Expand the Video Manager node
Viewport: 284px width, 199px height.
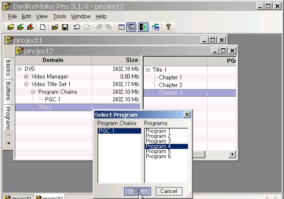(26, 77)
